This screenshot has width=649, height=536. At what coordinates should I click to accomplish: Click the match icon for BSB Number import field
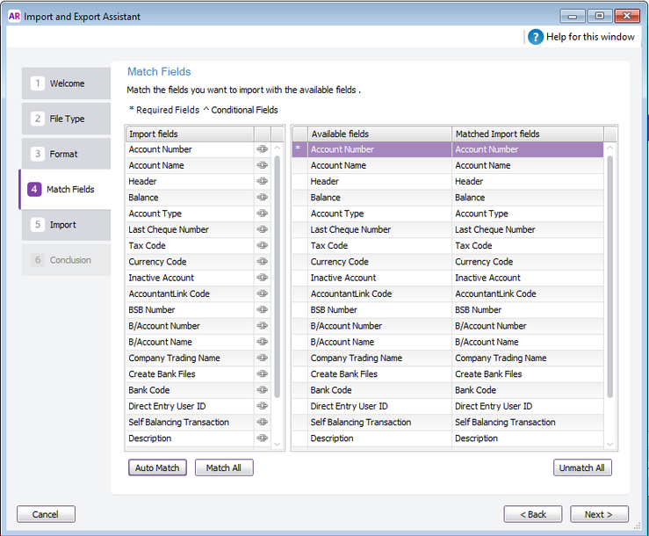262,310
